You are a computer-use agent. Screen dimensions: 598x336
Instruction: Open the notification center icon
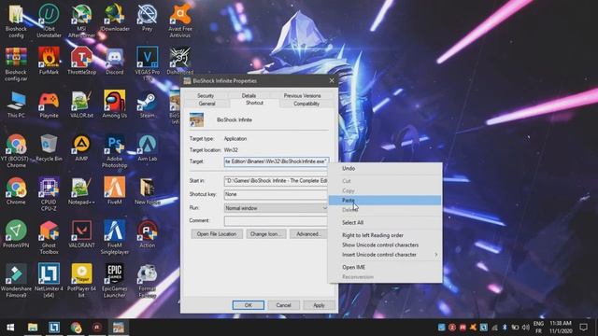pyautogui.click(x=583, y=328)
